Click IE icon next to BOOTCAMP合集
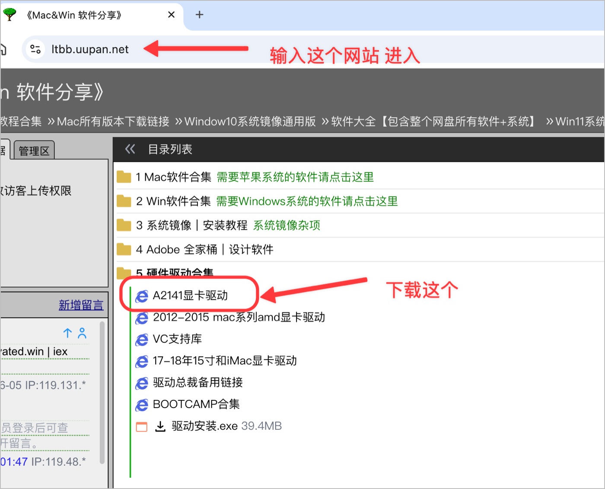The width and height of the screenshot is (605, 489). 142,405
